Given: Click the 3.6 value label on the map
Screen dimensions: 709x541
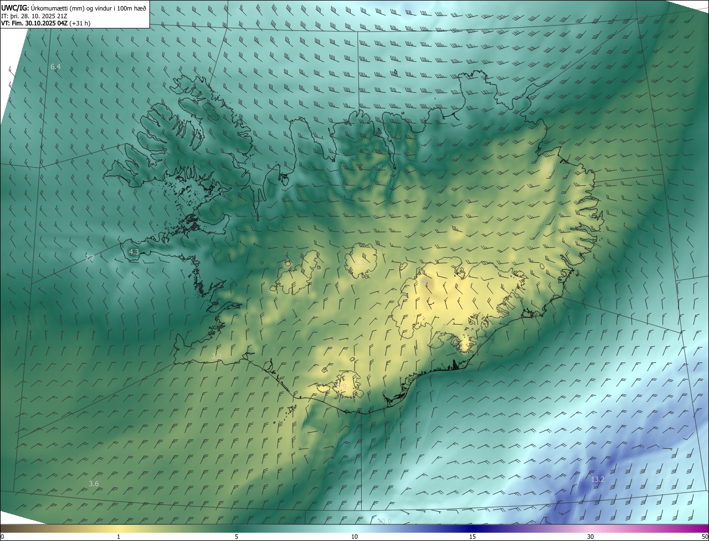Looking at the screenshot, I should 94,483.
